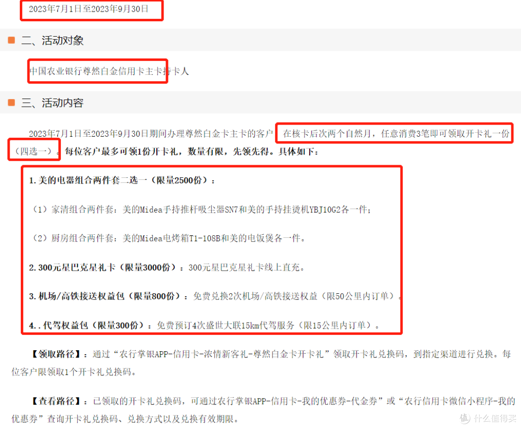Click the heading 三、活动内容

[53, 103]
